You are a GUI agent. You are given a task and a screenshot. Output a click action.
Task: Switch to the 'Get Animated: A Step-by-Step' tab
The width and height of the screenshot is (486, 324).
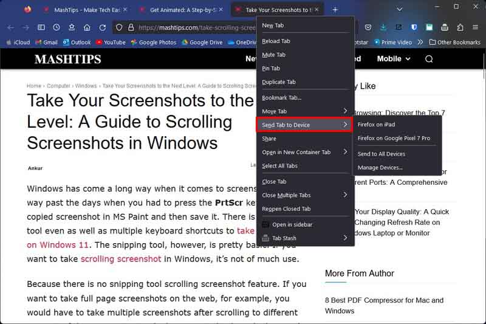coord(180,10)
